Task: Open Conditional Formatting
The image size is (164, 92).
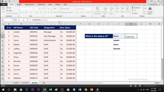Action: (x=97, y=11)
